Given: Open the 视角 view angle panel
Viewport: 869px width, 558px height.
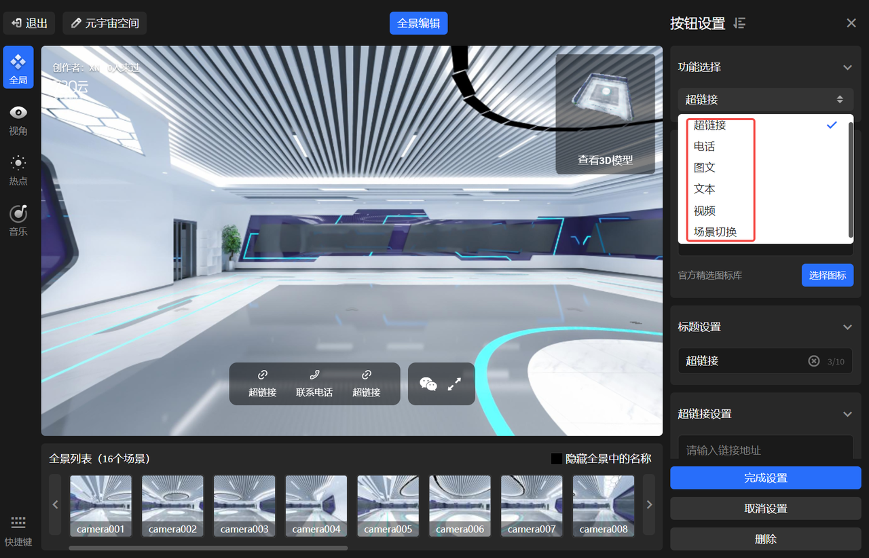Looking at the screenshot, I should (x=18, y=120).
